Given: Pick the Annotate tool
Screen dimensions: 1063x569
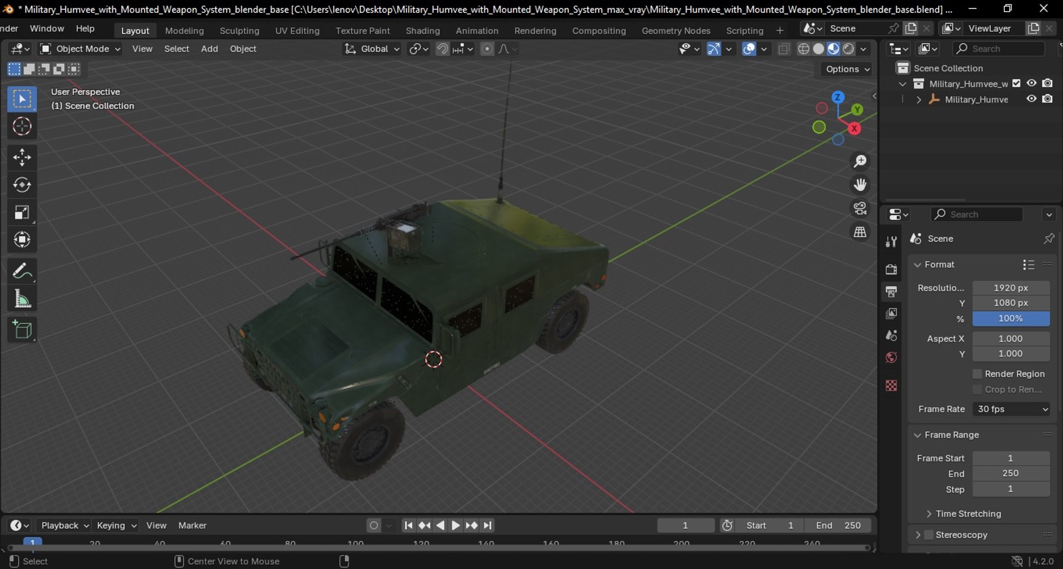Looking at the screenshot, I should 22,271.
